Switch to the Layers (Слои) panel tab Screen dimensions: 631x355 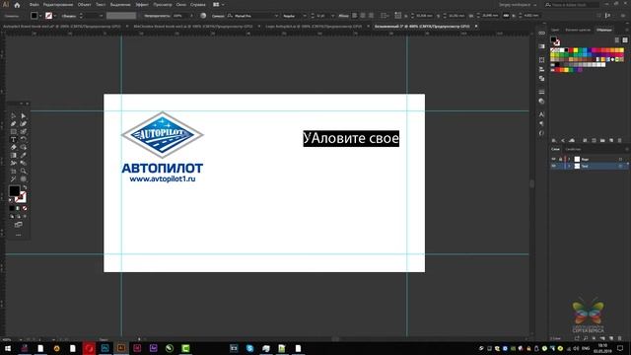[x=555, y=149]
